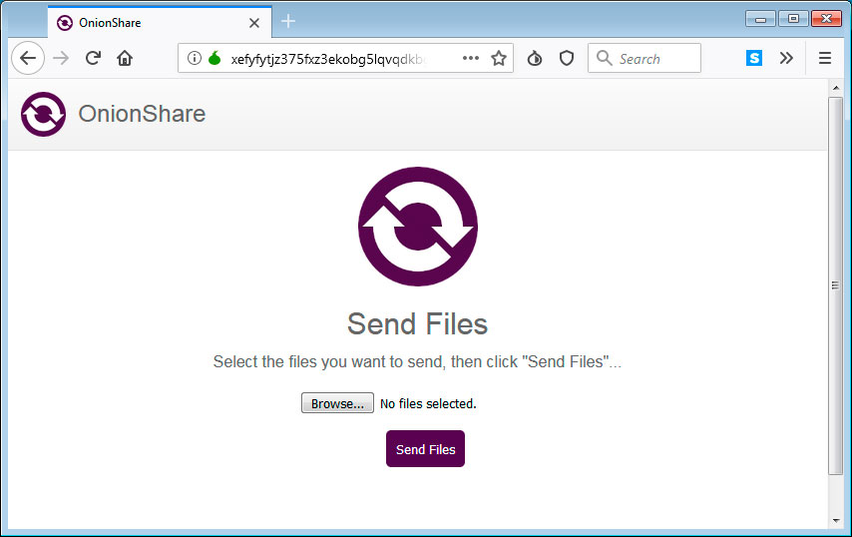Open the browser home page

coord(125,58)
